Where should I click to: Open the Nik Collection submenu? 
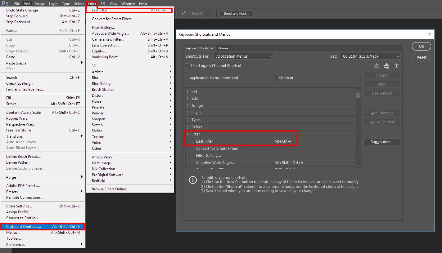point(130,169)
